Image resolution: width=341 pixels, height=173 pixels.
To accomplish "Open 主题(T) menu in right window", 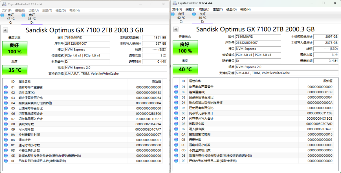I will pyautogui.click(x=218, y=9).
